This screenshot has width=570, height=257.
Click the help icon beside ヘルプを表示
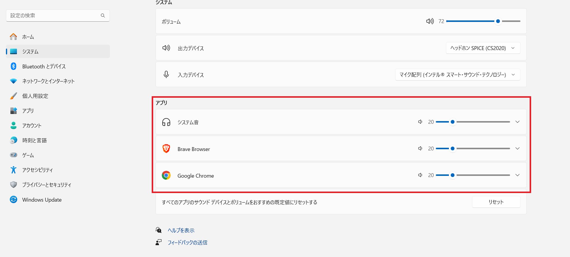159,230
